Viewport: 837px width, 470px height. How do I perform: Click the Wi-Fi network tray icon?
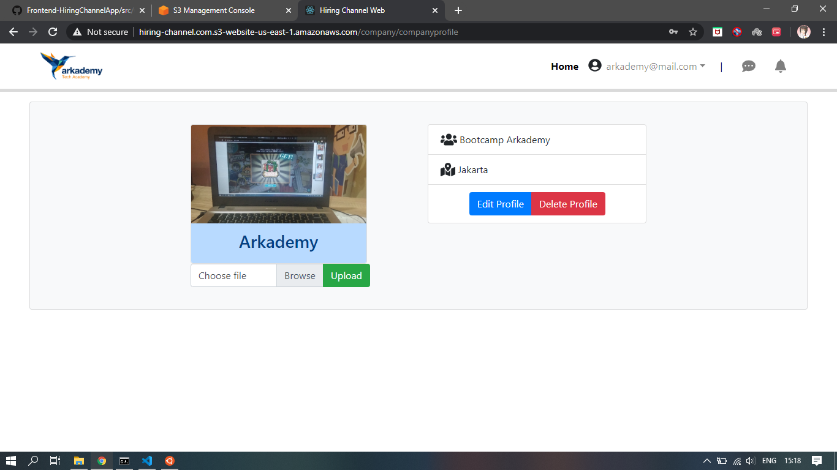coord(737,461)
